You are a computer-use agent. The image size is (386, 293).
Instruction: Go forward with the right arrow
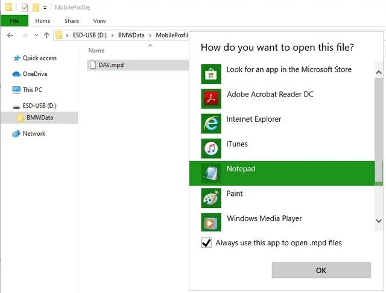click(x=24, y=36)
